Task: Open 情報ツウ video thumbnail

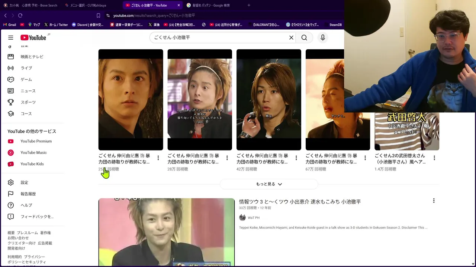Action: [x=167, y=232]
